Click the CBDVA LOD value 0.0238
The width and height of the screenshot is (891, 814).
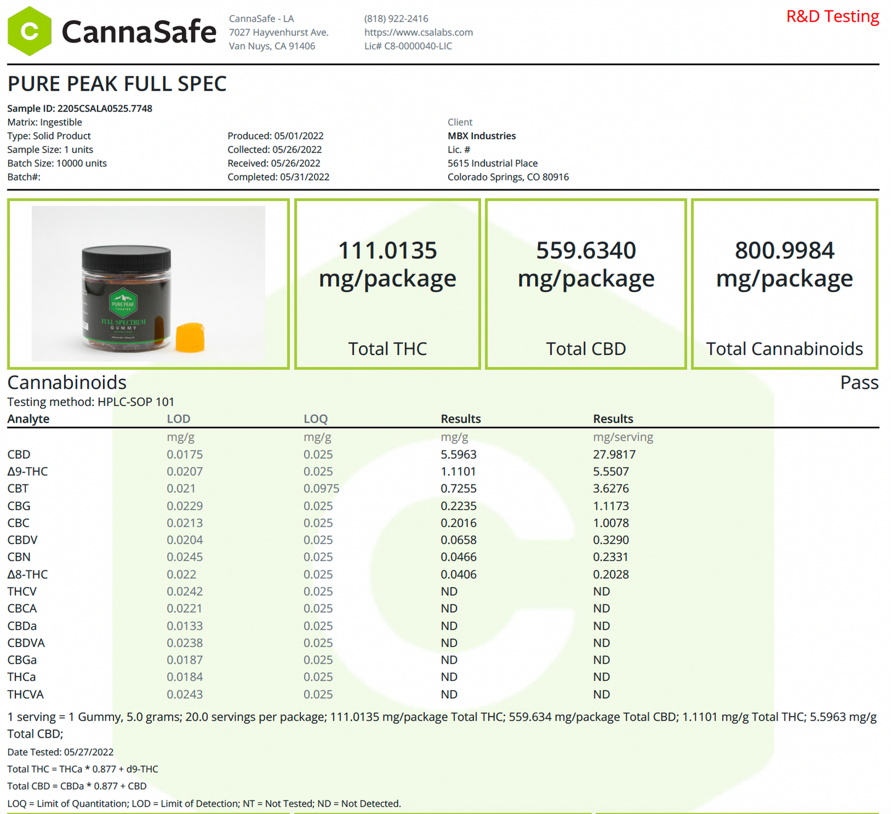click(184, 643)
